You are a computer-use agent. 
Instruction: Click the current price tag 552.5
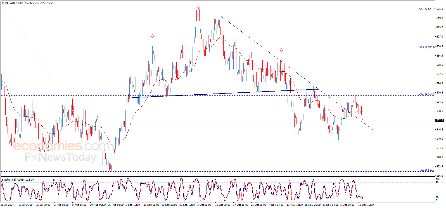coord(440,120)
